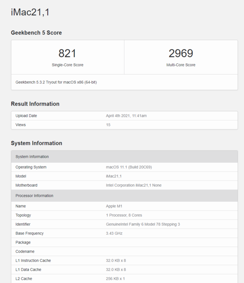Select L1 Instruction Cache 32.0 KB x 8
244x283 pixels.
116,260
